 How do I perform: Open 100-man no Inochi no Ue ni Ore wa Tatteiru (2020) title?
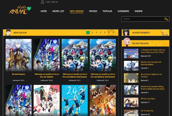point(47,76)
